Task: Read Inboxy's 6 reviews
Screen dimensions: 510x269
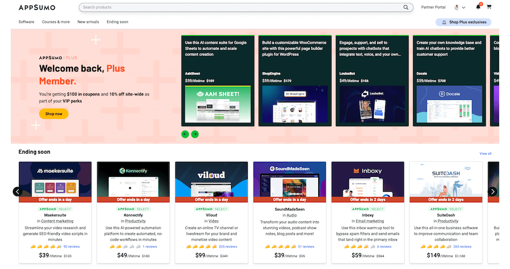Action: coord(384,247)
